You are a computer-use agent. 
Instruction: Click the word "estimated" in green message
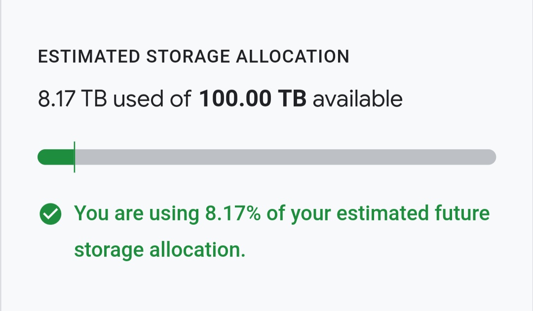(x=375, y=214)
